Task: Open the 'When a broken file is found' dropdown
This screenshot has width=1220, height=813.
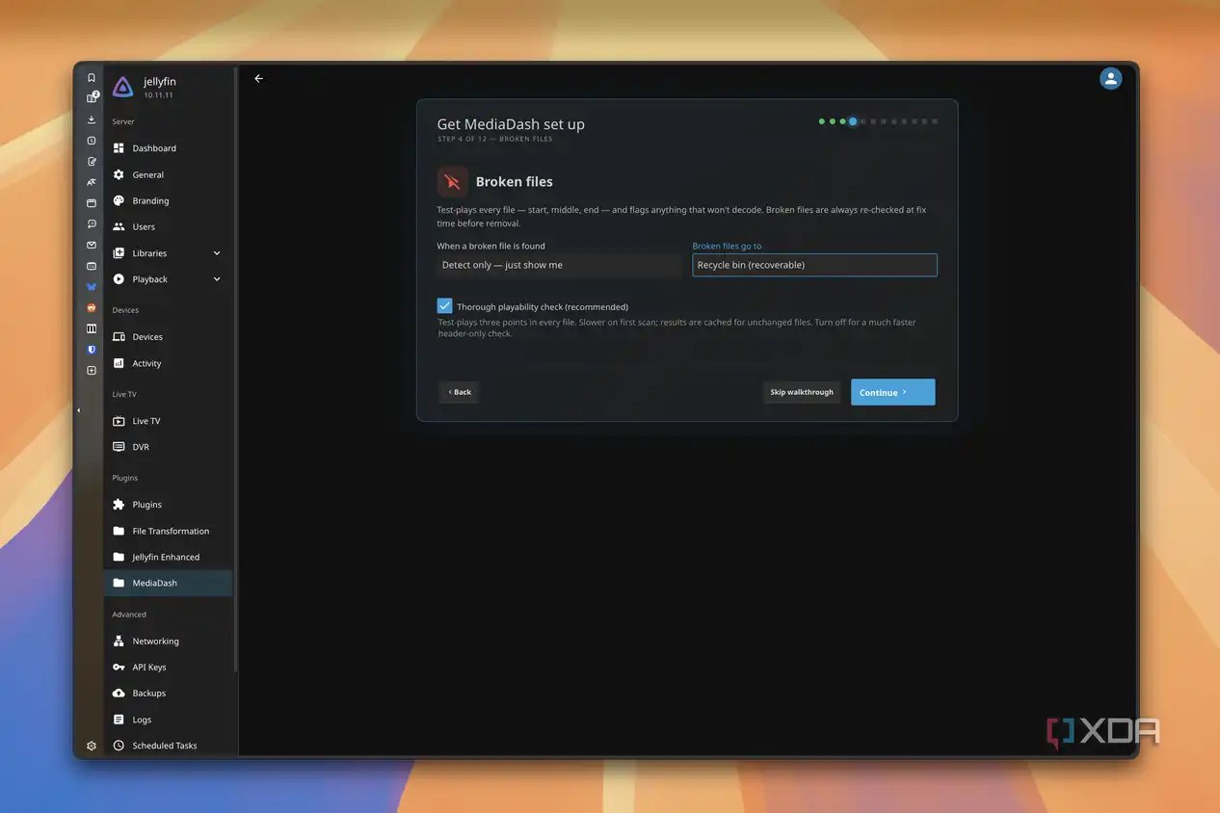Action: tap(559, 265)
